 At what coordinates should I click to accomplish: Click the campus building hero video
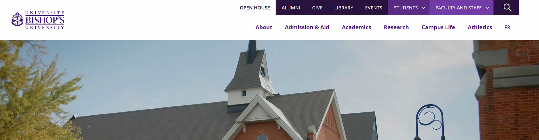(269, 90)
